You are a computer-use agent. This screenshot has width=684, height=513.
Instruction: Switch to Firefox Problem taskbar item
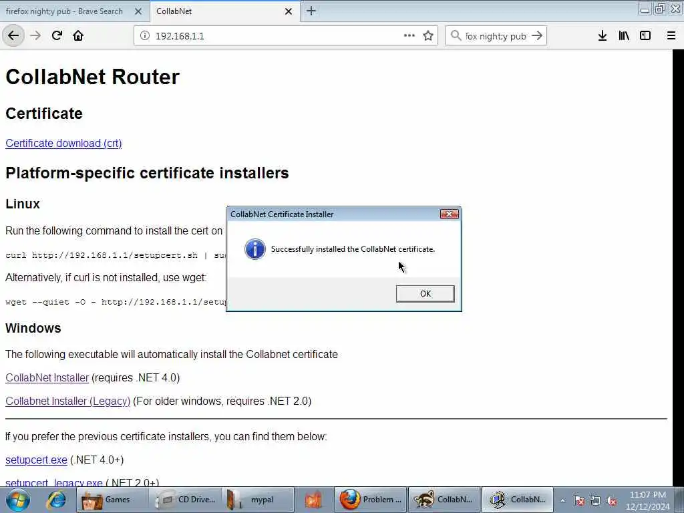(371, 500)
